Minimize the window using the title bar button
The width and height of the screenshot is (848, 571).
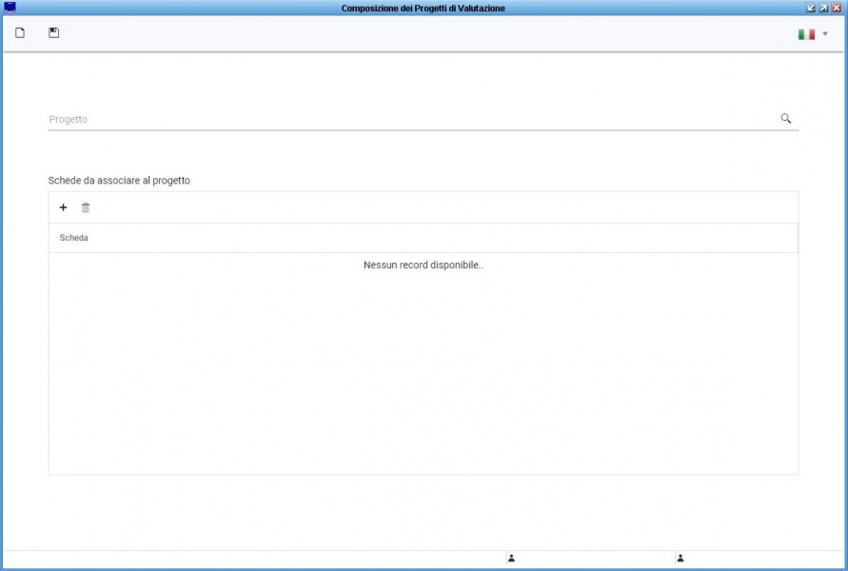811,8
